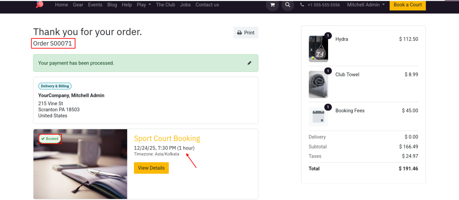The image size is (459, 200).
Task: Click the pencil edit icon in payment banner
Action: coord(249,63)
